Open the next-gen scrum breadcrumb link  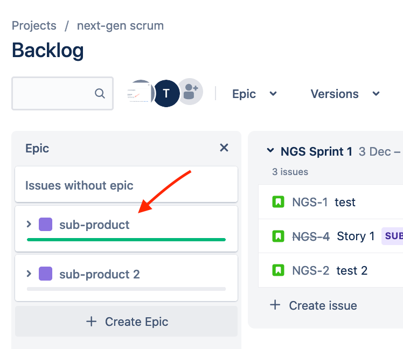120,25
